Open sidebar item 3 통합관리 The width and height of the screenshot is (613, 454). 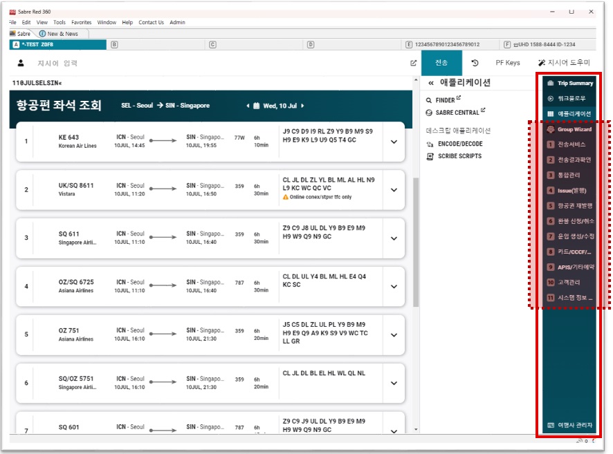coord(569,175)
